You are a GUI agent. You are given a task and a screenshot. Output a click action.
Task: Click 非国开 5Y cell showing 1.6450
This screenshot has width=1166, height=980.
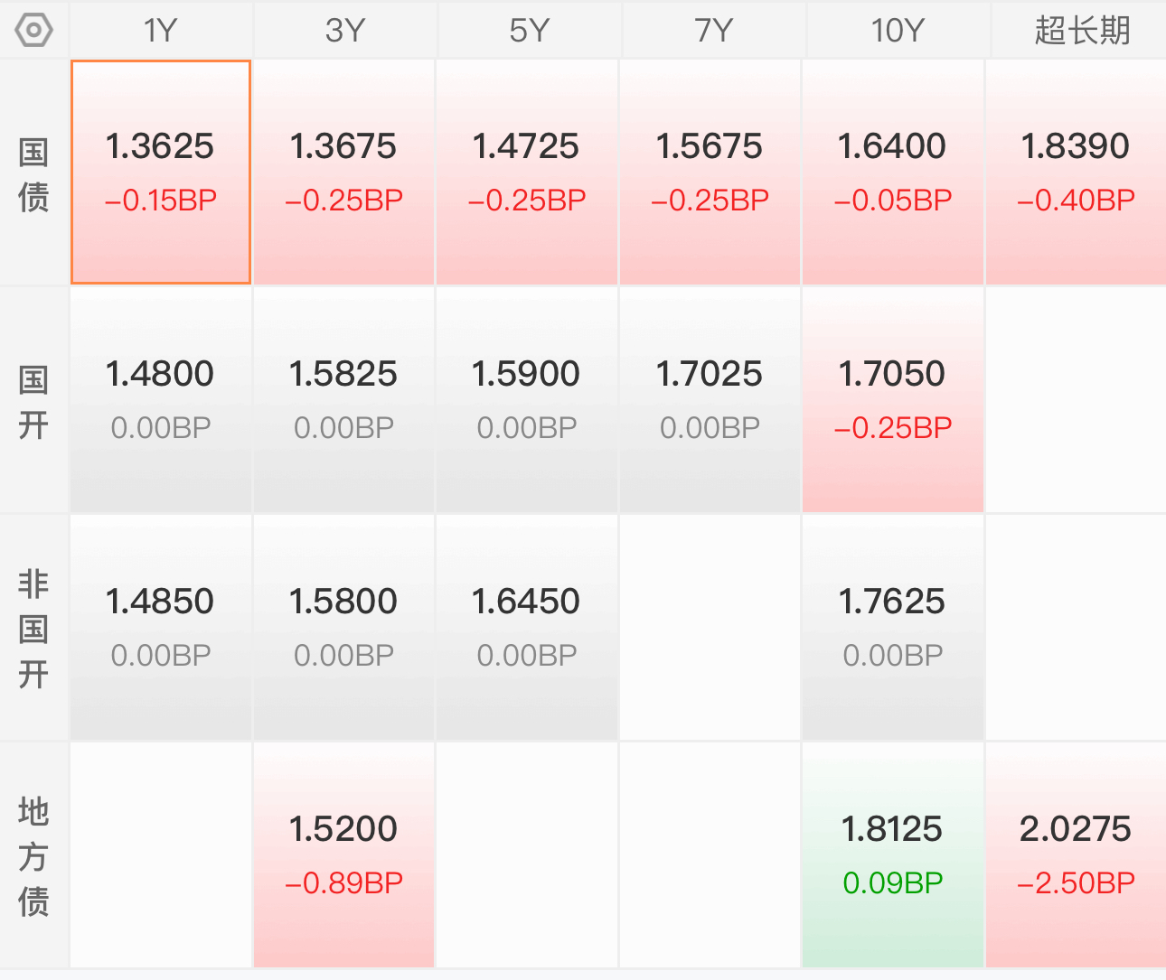coord(527,628)
